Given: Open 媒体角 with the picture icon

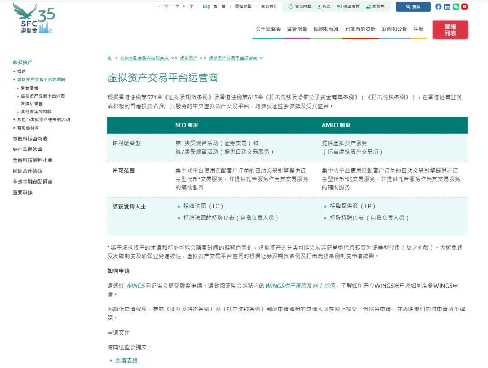Looking at the screenshot, I should (x=375, y=6).
